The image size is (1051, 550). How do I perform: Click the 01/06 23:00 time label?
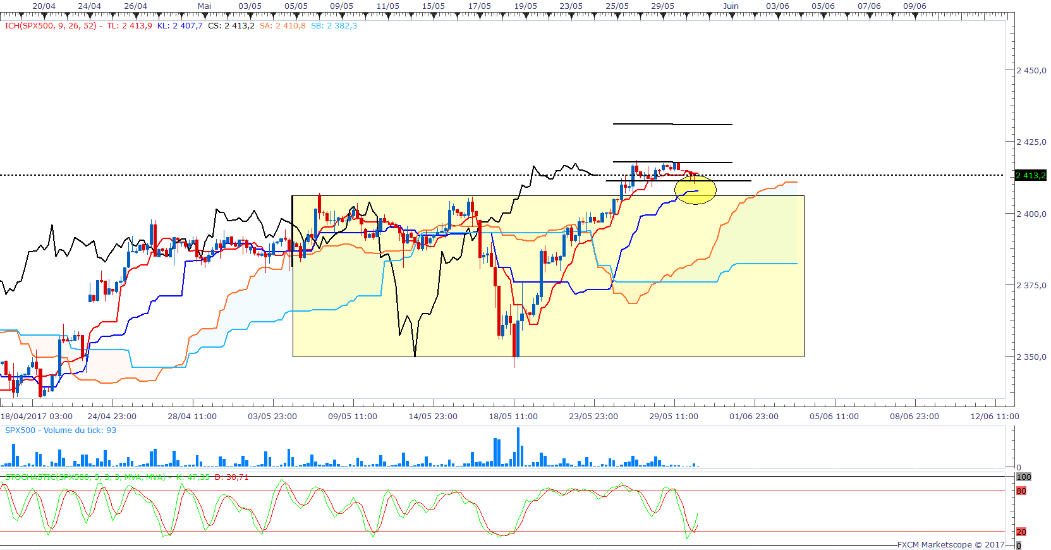[754, 417]
